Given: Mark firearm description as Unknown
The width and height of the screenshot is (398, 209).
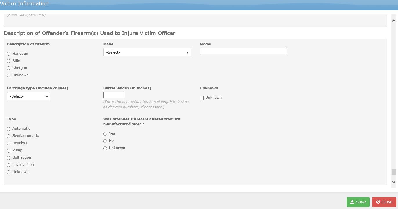Looking at the screenshot, I should 9,75.
